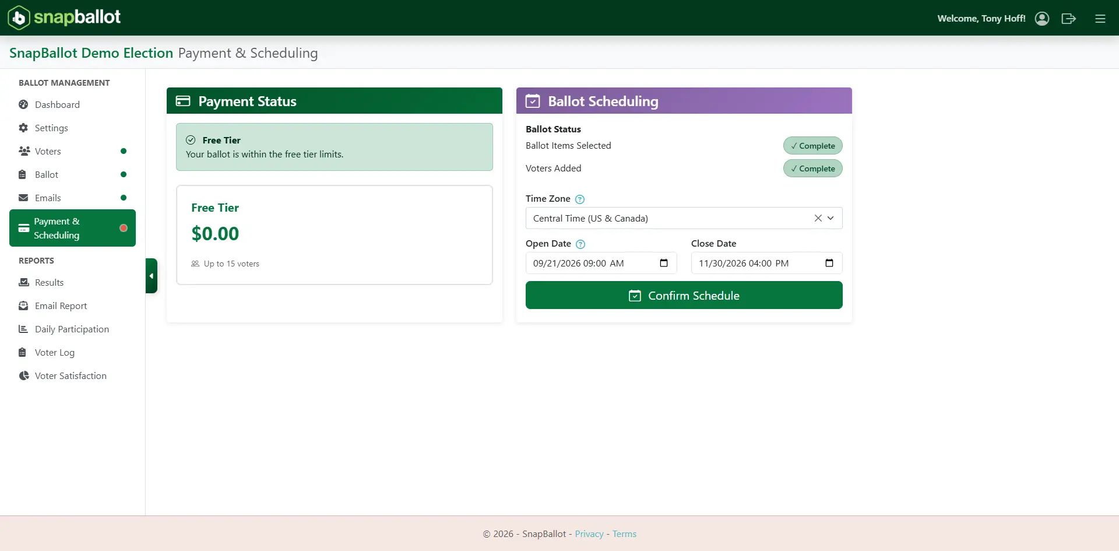Open the Open Date calendar picker
The width and height of the screenshot is (1119, 551).
664,263
